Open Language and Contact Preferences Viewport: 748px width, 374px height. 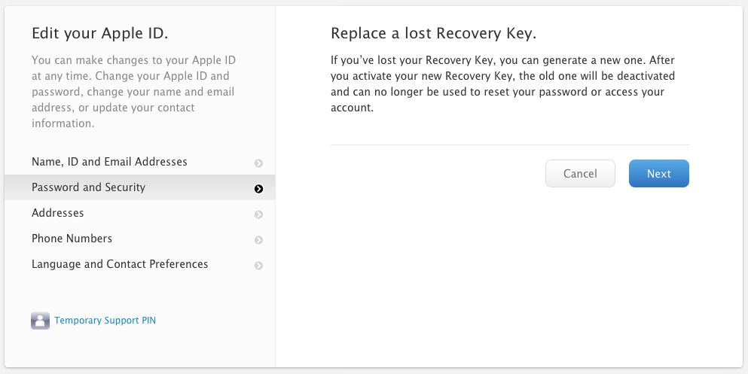click(120, 264)
